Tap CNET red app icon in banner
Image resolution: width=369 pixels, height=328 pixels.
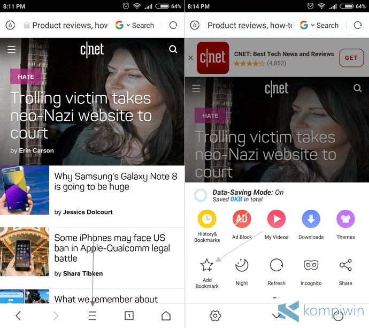[x=213, y=58]
